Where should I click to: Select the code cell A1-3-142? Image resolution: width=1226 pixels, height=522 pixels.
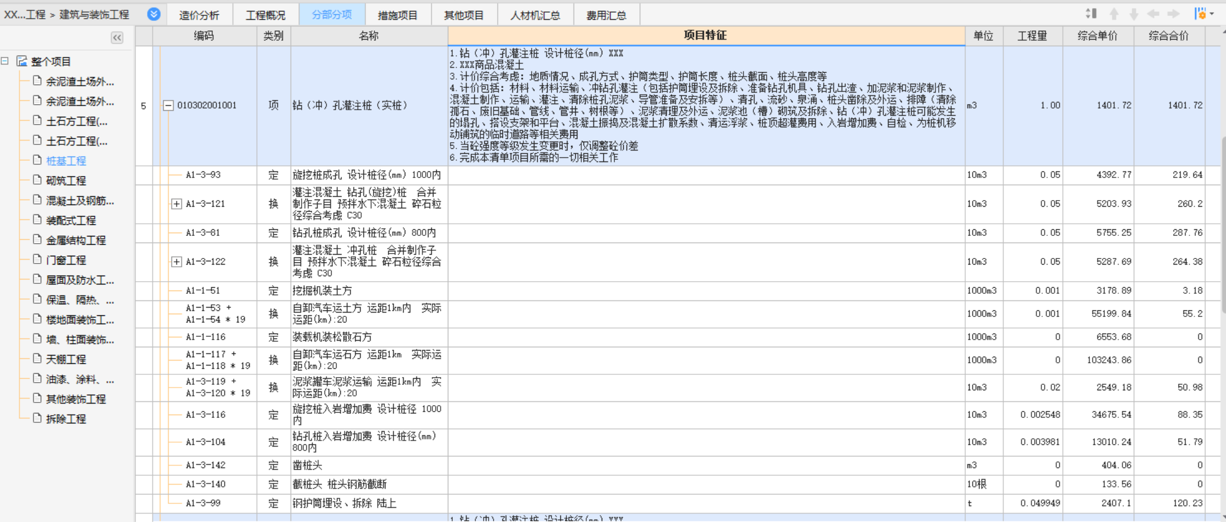pos(206,465)
